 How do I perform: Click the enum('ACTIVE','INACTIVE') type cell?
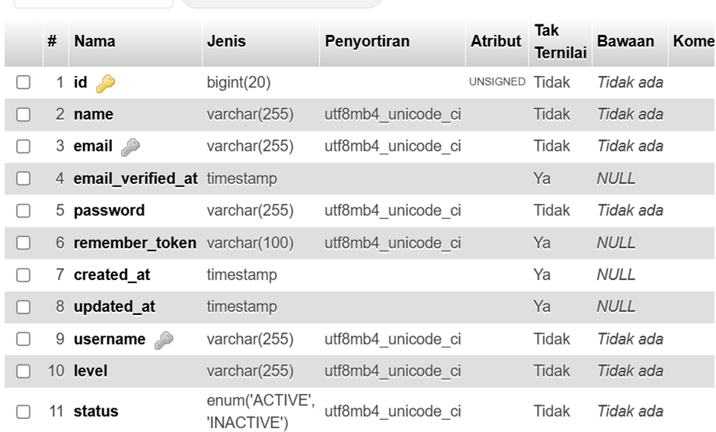pos(261,411)
